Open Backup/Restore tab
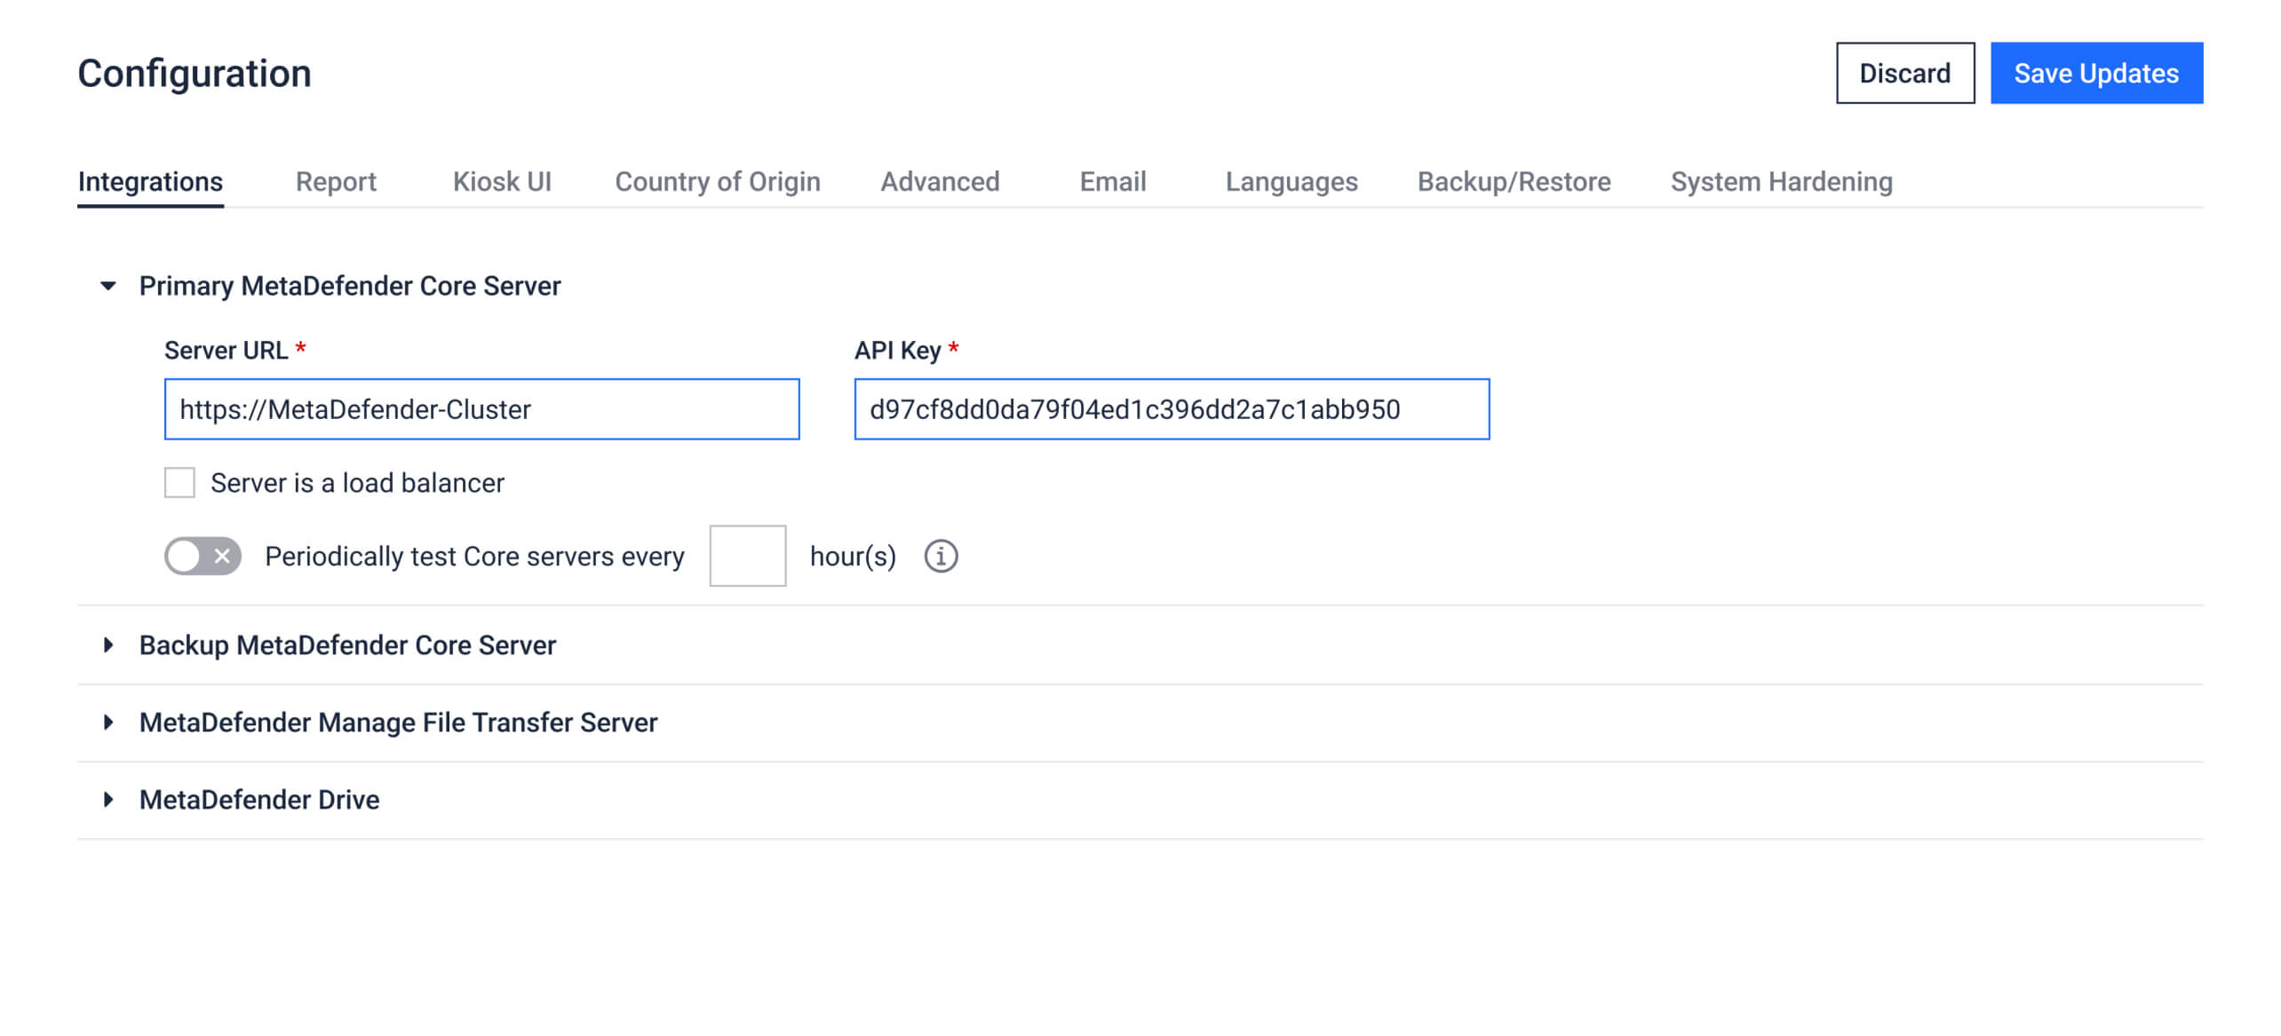The height and width of the screenshot is (1036, 2281). [x=1514, y=182]
